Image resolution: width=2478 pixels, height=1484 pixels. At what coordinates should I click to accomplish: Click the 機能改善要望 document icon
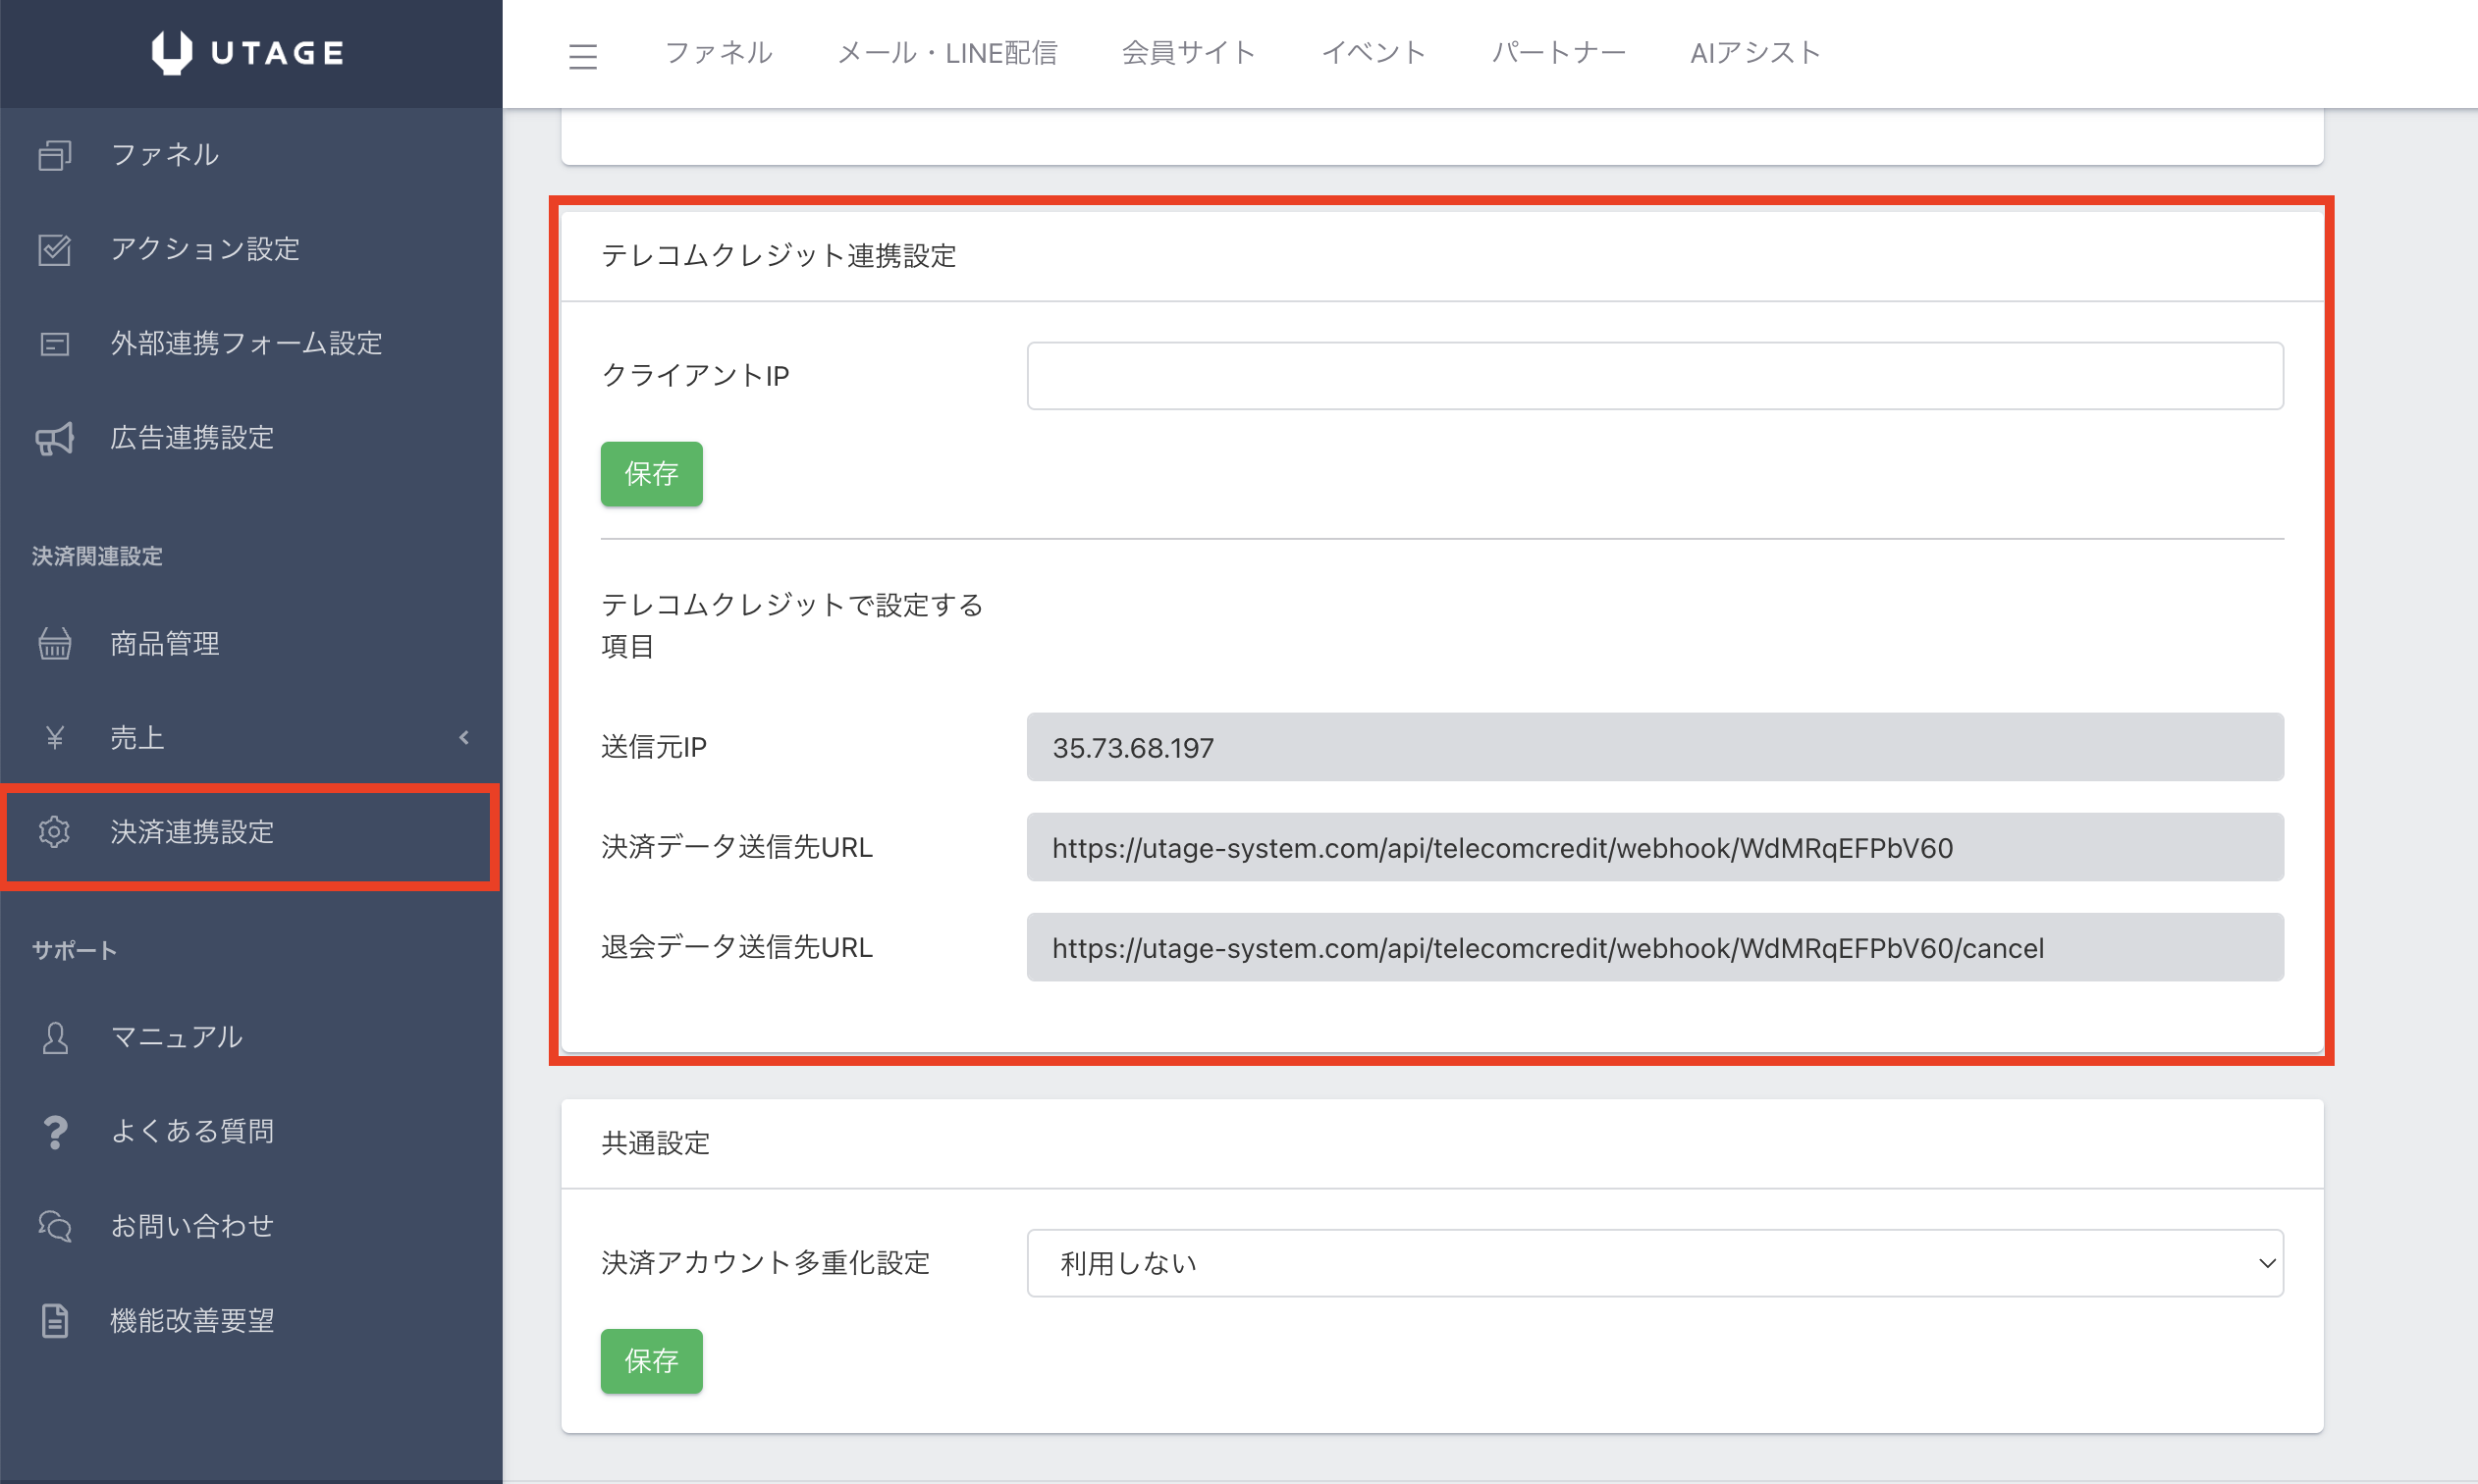pyautogui.click(x=55, y=1321)
